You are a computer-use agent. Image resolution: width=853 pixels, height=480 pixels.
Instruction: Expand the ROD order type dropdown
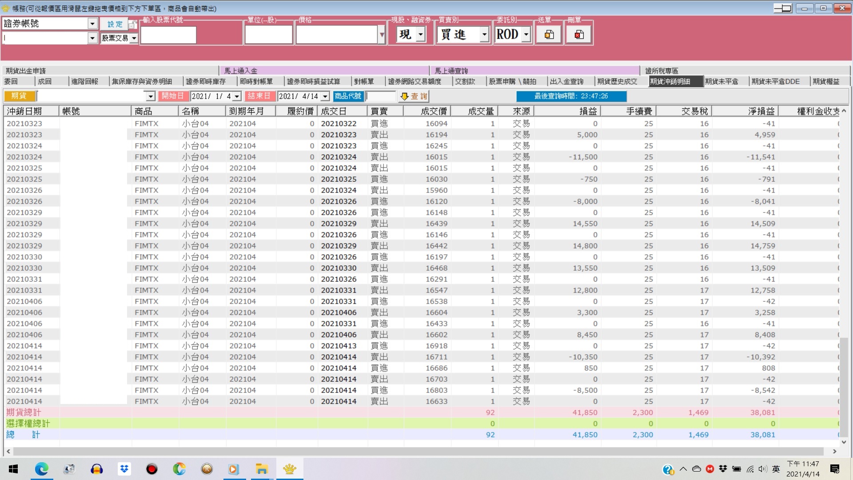click(526, 34)
